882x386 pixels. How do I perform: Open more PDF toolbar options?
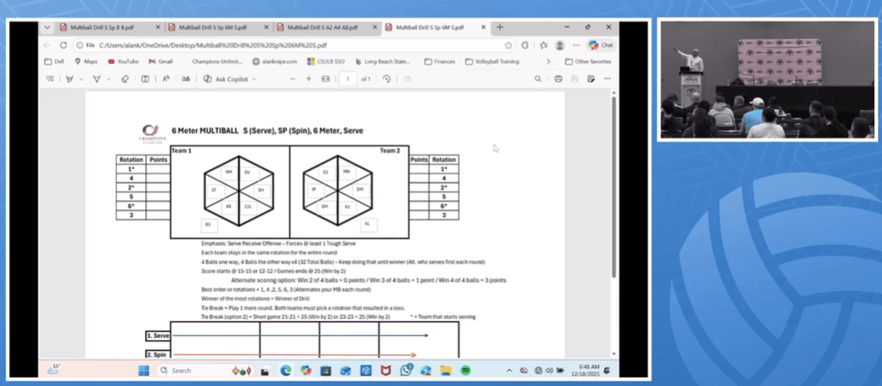tap(608, 79)
